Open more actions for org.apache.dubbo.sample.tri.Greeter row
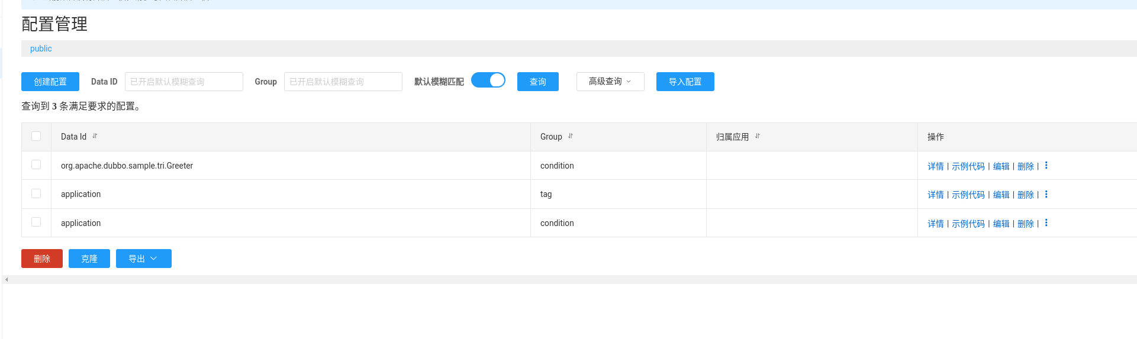The width and height of the screenshot is (1137, 339). 1046,166
